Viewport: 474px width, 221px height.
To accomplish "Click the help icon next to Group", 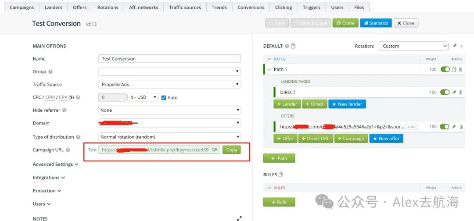I will click(50, 71).
